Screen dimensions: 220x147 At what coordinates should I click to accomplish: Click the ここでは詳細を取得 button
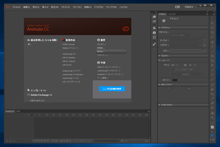click(112, 89)
